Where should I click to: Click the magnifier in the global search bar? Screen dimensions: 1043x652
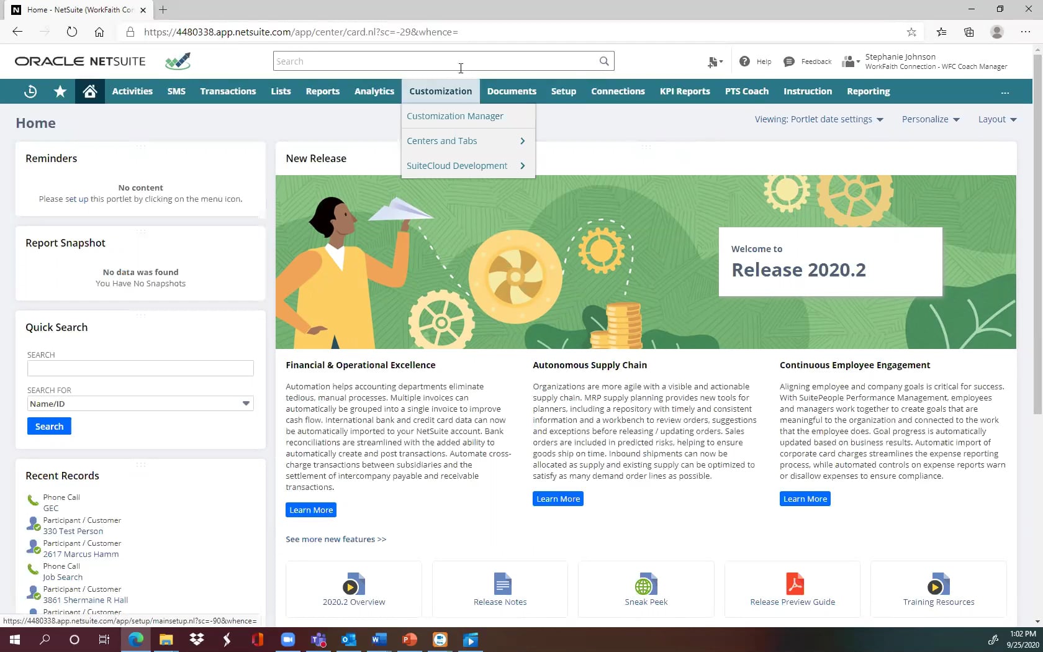tap(603, 61)
